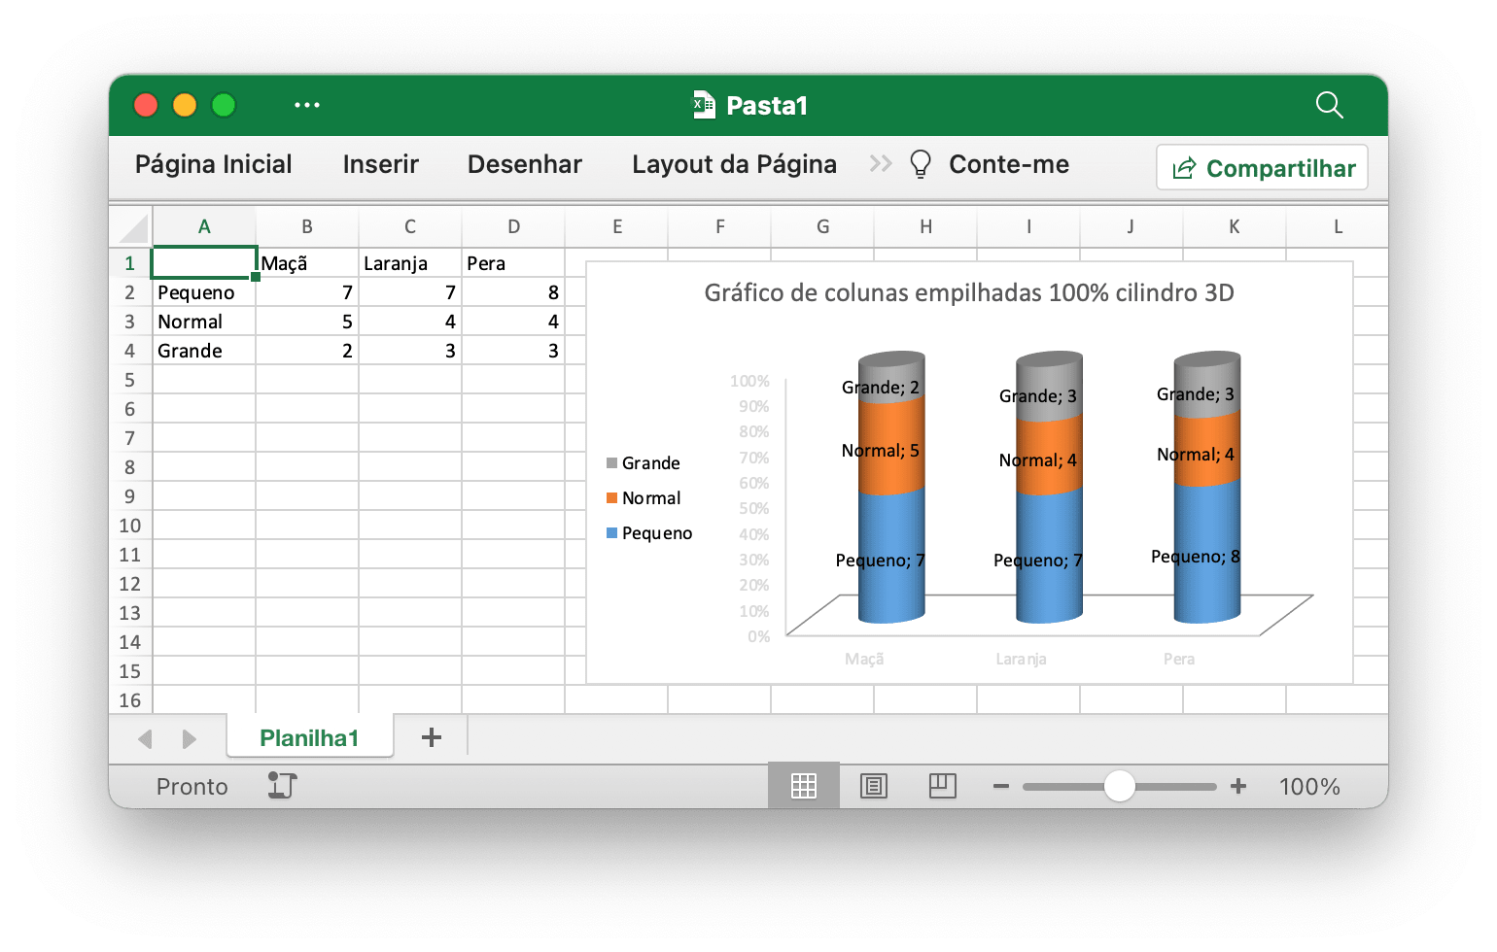Click cell D2 with value 8

coord(513,292)
